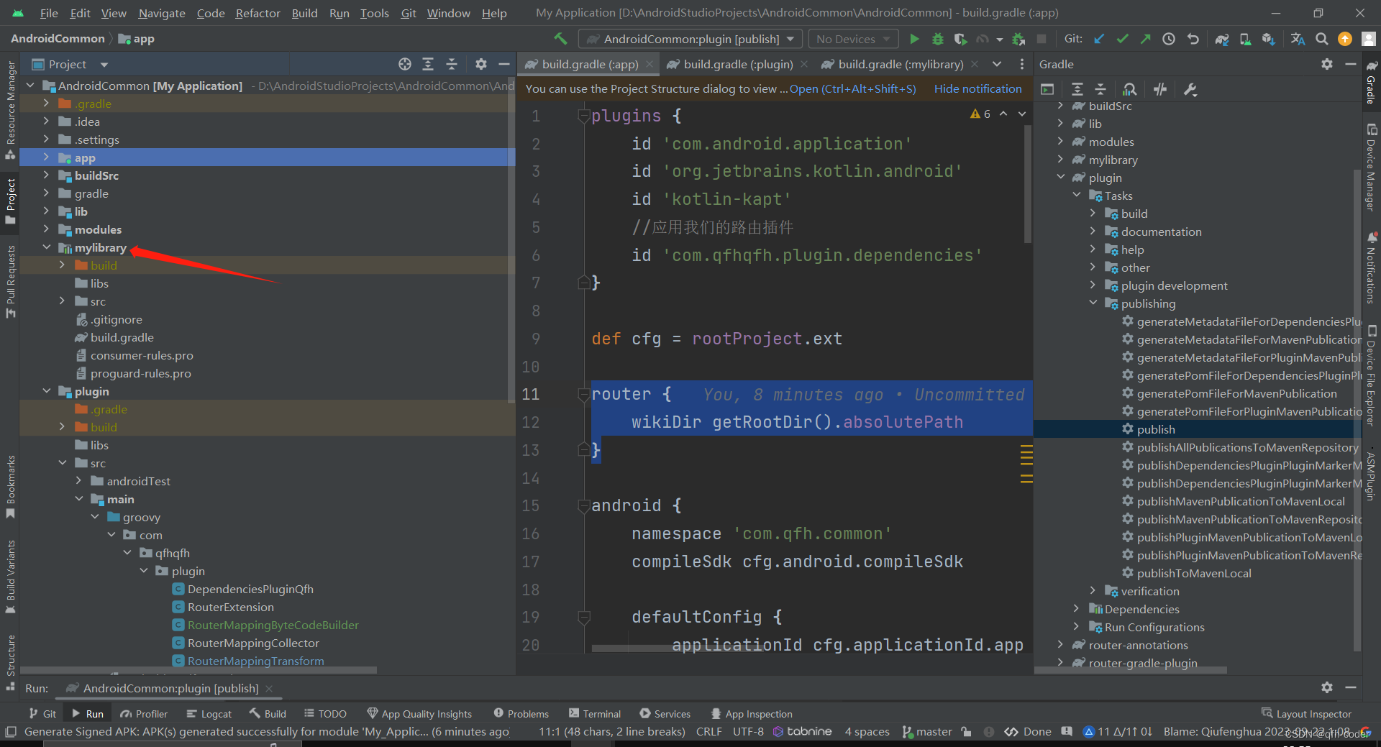Collapse mylibrary folder in tree
The height and width of the screenshot is (747, 1381).
(47, 247)
